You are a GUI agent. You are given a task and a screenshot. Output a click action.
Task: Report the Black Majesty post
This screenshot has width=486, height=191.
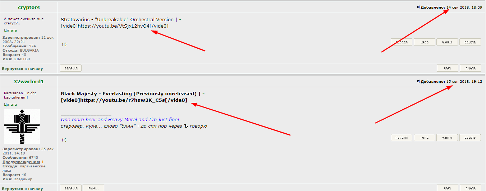pos(402,138)
